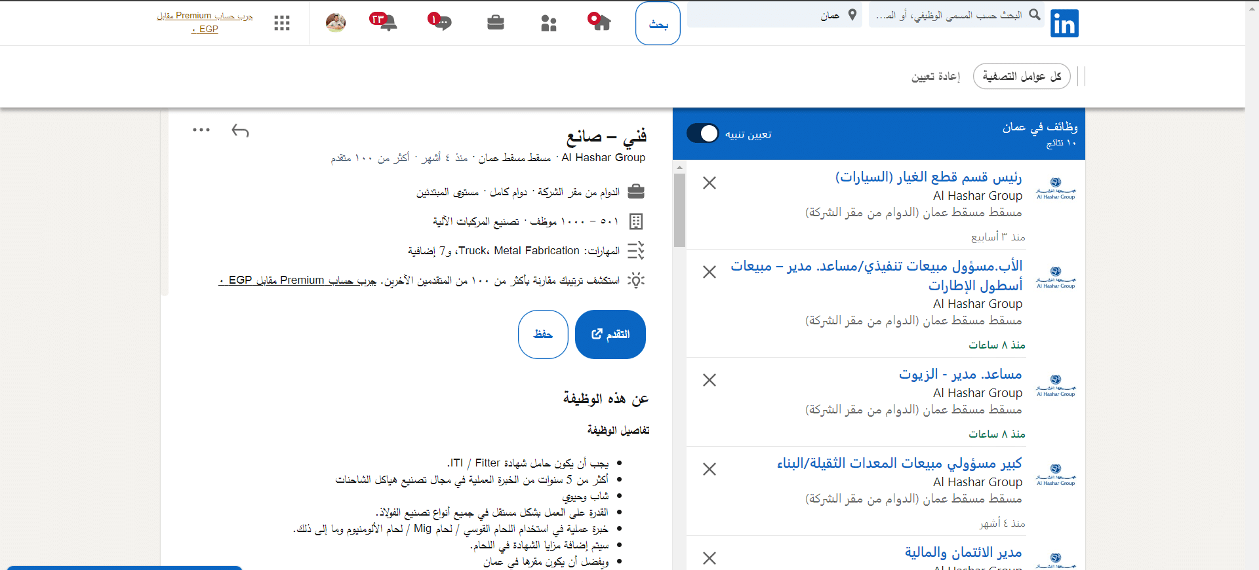Dismiss رئيس قسم قطع الغيار job
Viewport: 1259px width, 570px height.
click(x=709, y=183)
